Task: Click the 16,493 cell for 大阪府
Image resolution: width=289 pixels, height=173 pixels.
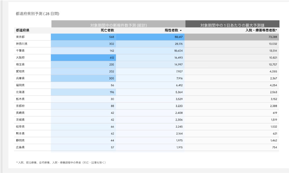Action: click(x=150, y=58)
